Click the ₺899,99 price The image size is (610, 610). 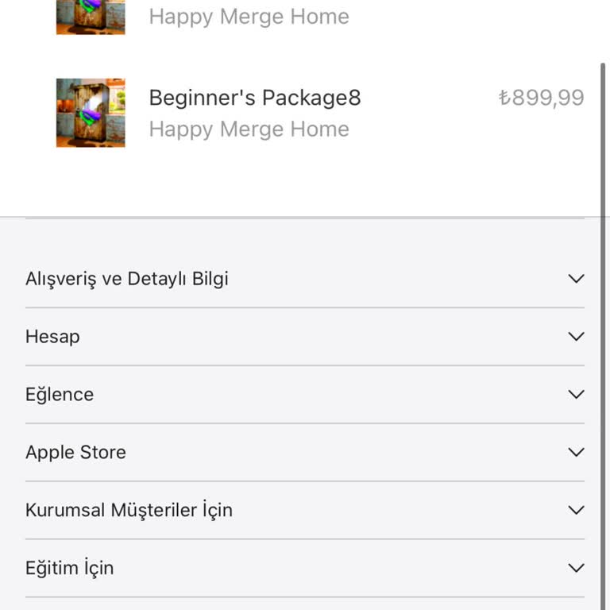pyautogui.click(x=541, y=98)
